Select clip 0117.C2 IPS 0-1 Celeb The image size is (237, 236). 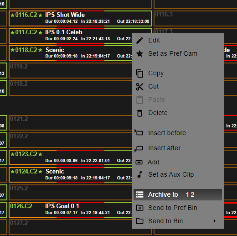(x=70, y=36)
